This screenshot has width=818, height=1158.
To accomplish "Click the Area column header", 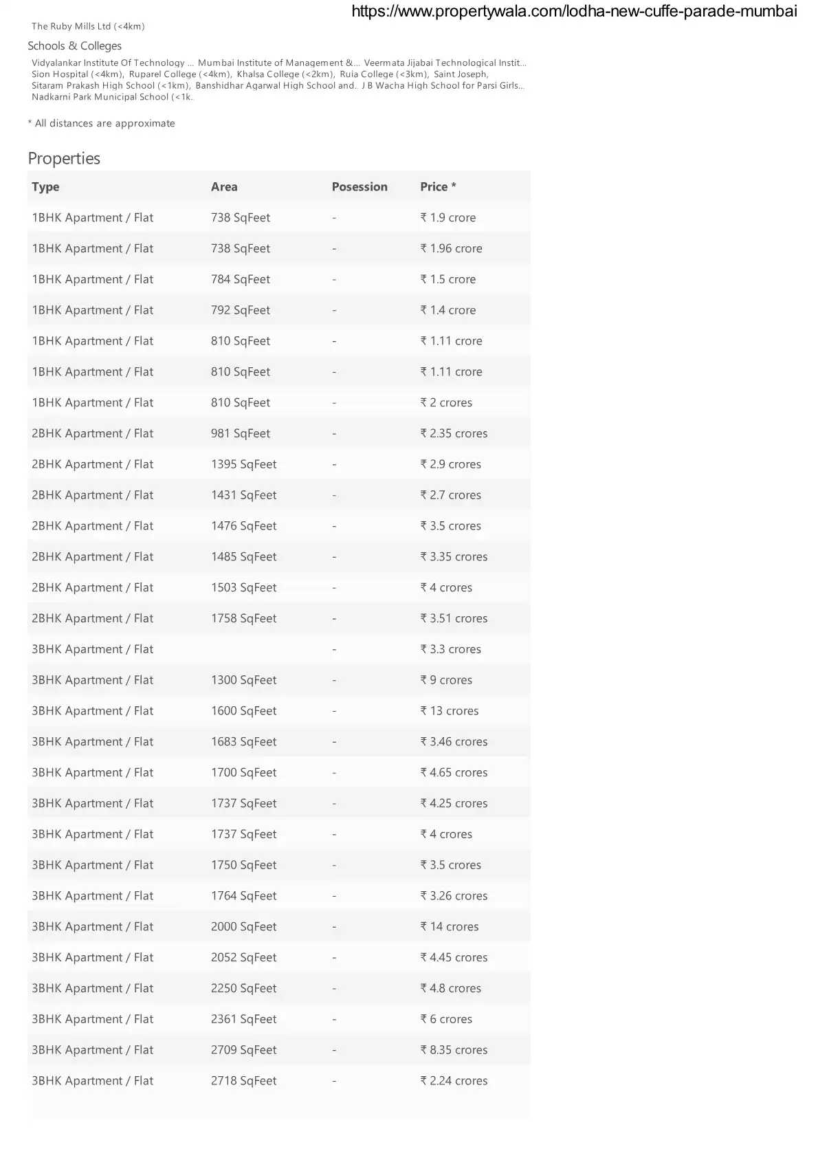I will click(x=224, y=187).
